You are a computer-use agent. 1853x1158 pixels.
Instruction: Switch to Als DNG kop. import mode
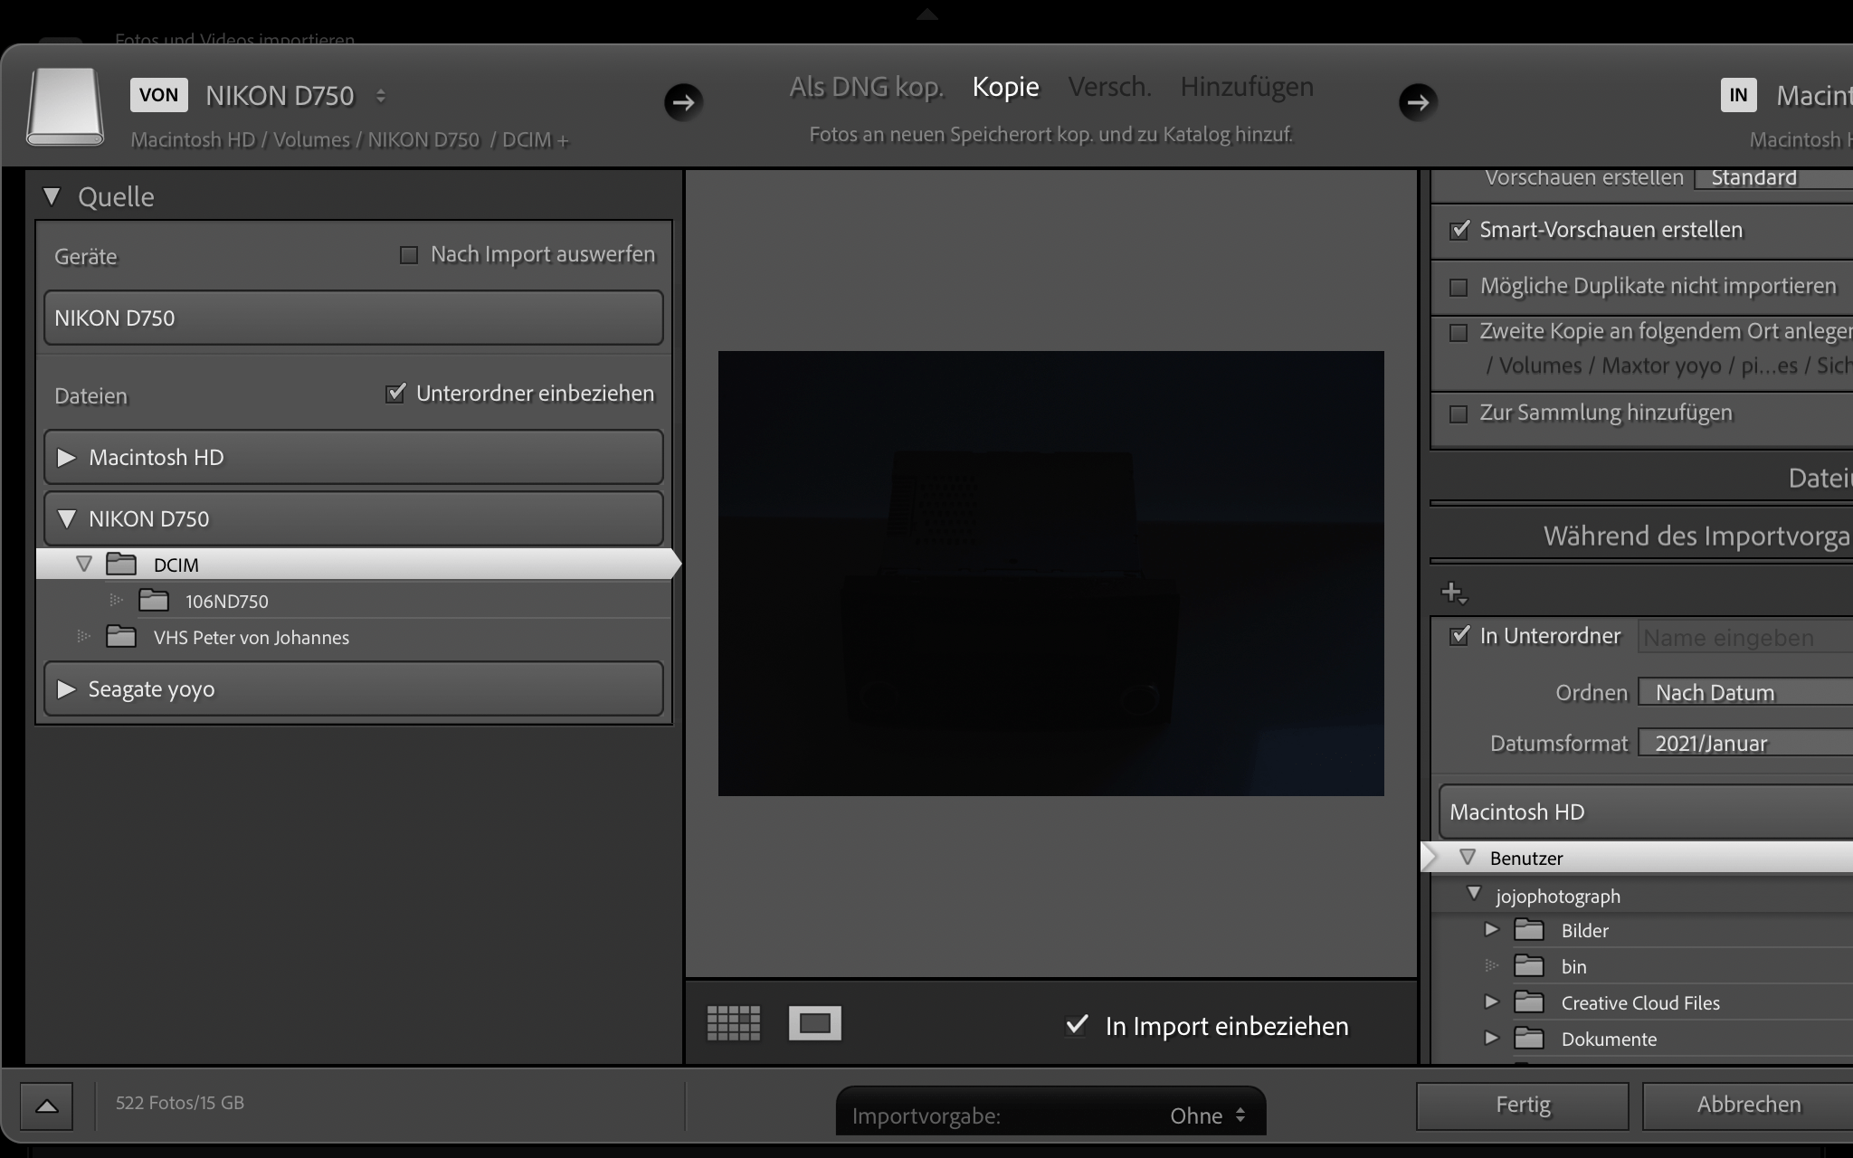pyautogui.click(x=866, y=87)
